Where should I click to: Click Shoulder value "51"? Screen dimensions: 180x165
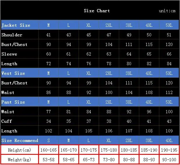[x=169, y=35]
